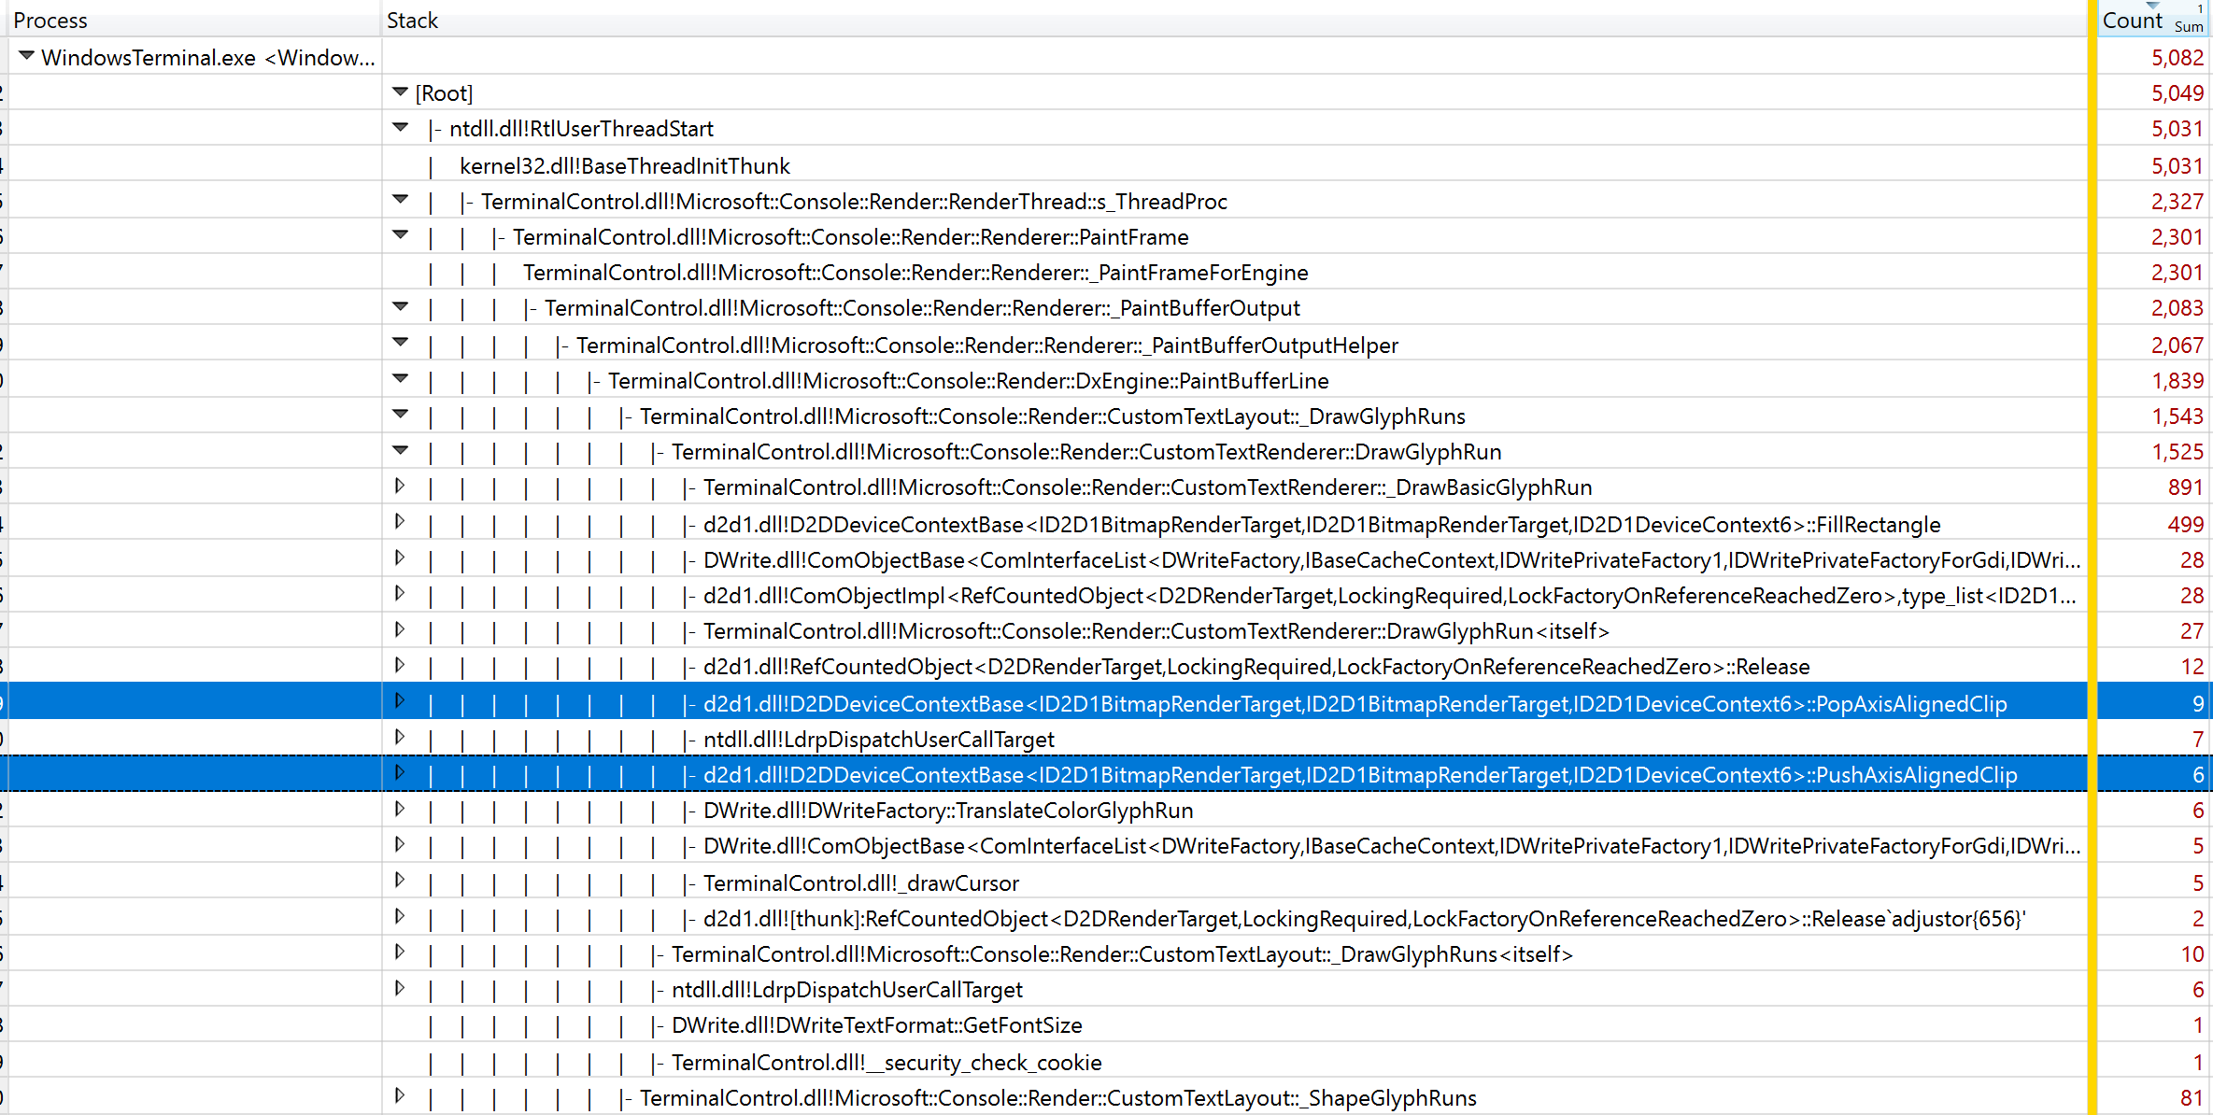
Task: Click the yellow column divider bar
Action: tap(2092, 560)
